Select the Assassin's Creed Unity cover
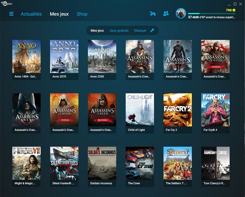245x197 pixels. pyautogui.click(x=140, y=56)
